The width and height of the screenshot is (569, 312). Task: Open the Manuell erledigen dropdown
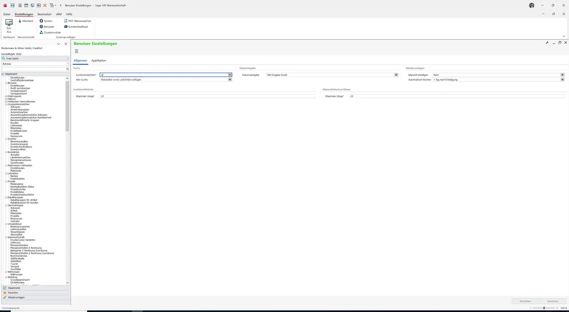point(562,75)
